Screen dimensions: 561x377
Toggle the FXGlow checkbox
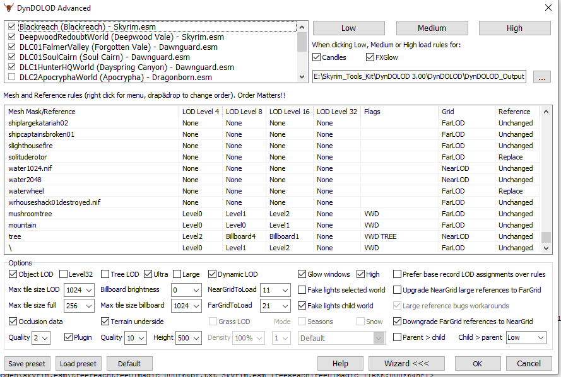click(x=370, y=57)
